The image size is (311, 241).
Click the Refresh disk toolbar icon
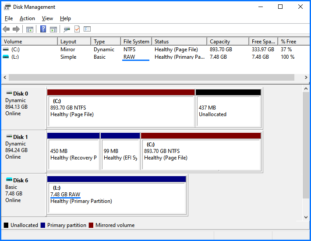pyautogui.click(x=67, y=29)
